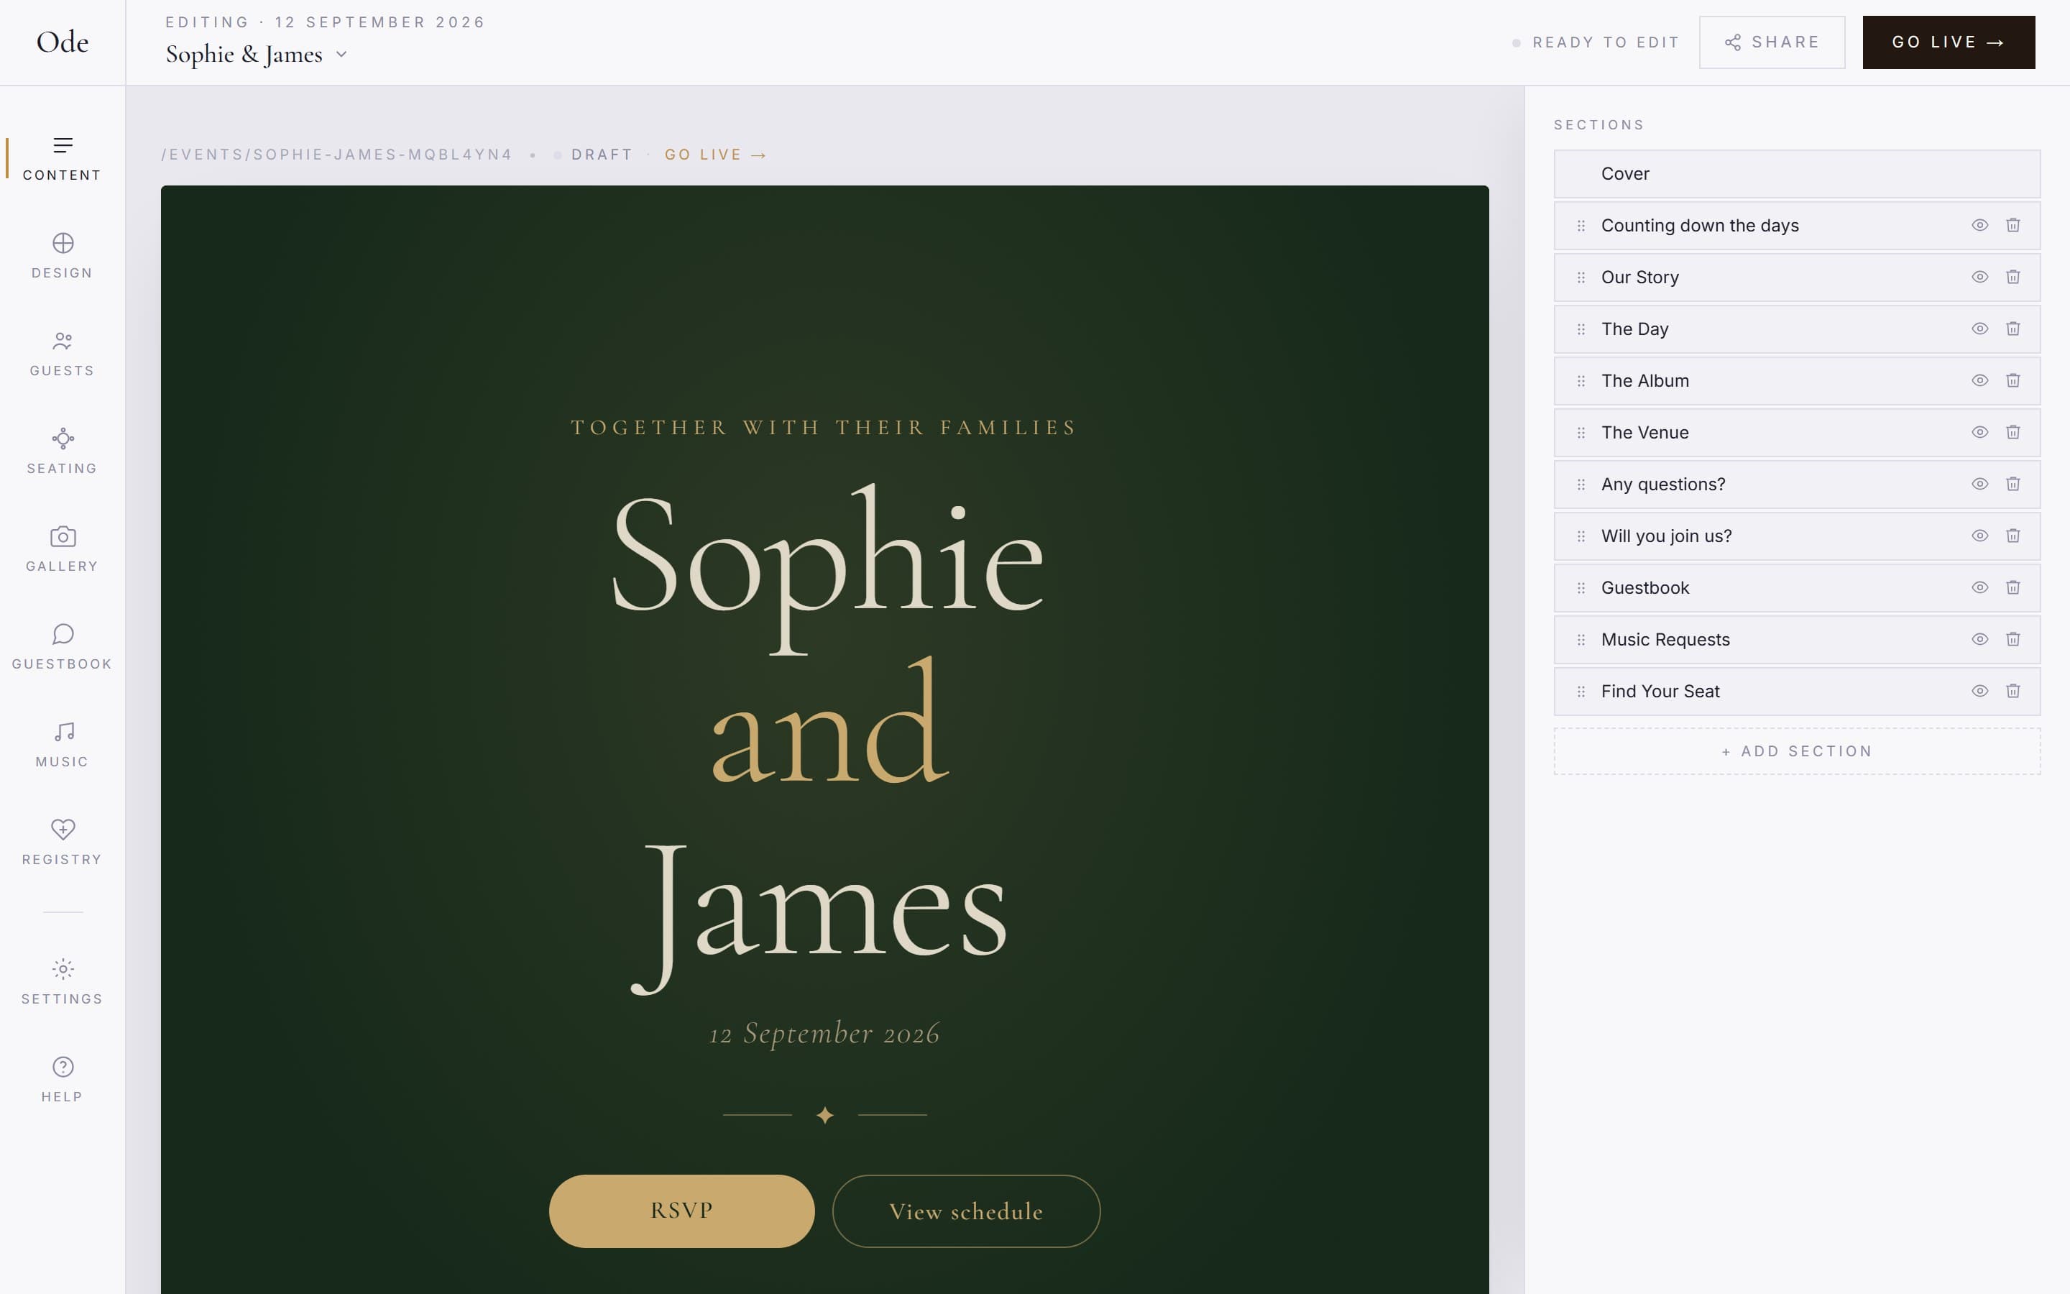This screenshot has height=1294, width=2070.
Task: Toggle visibility of Music Requests section
Action: tap(1979, 639)
